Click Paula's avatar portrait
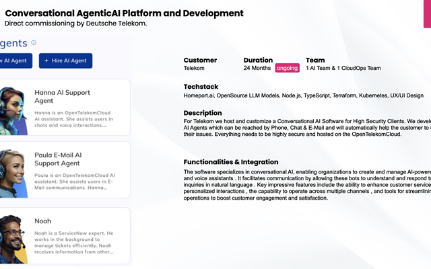Image resolution: width=431 pixels, height=269 pixels. [13, 174]
